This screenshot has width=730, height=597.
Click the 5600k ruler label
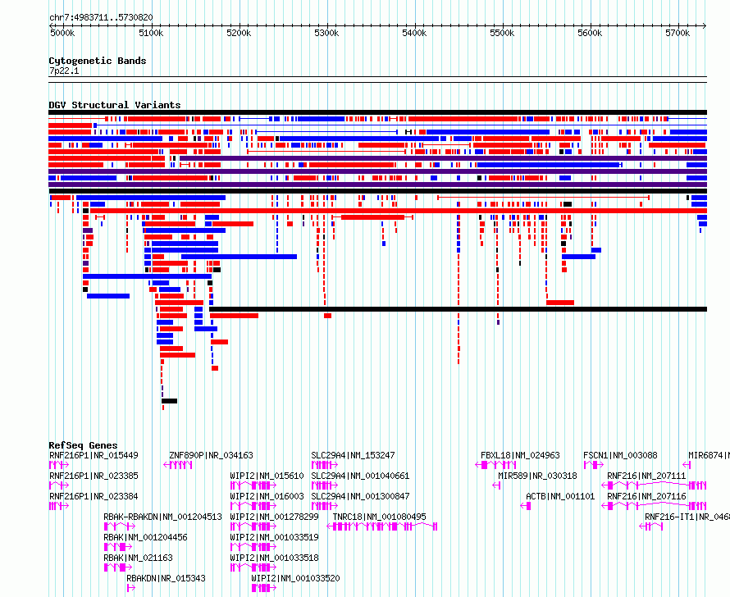point(590,33)
